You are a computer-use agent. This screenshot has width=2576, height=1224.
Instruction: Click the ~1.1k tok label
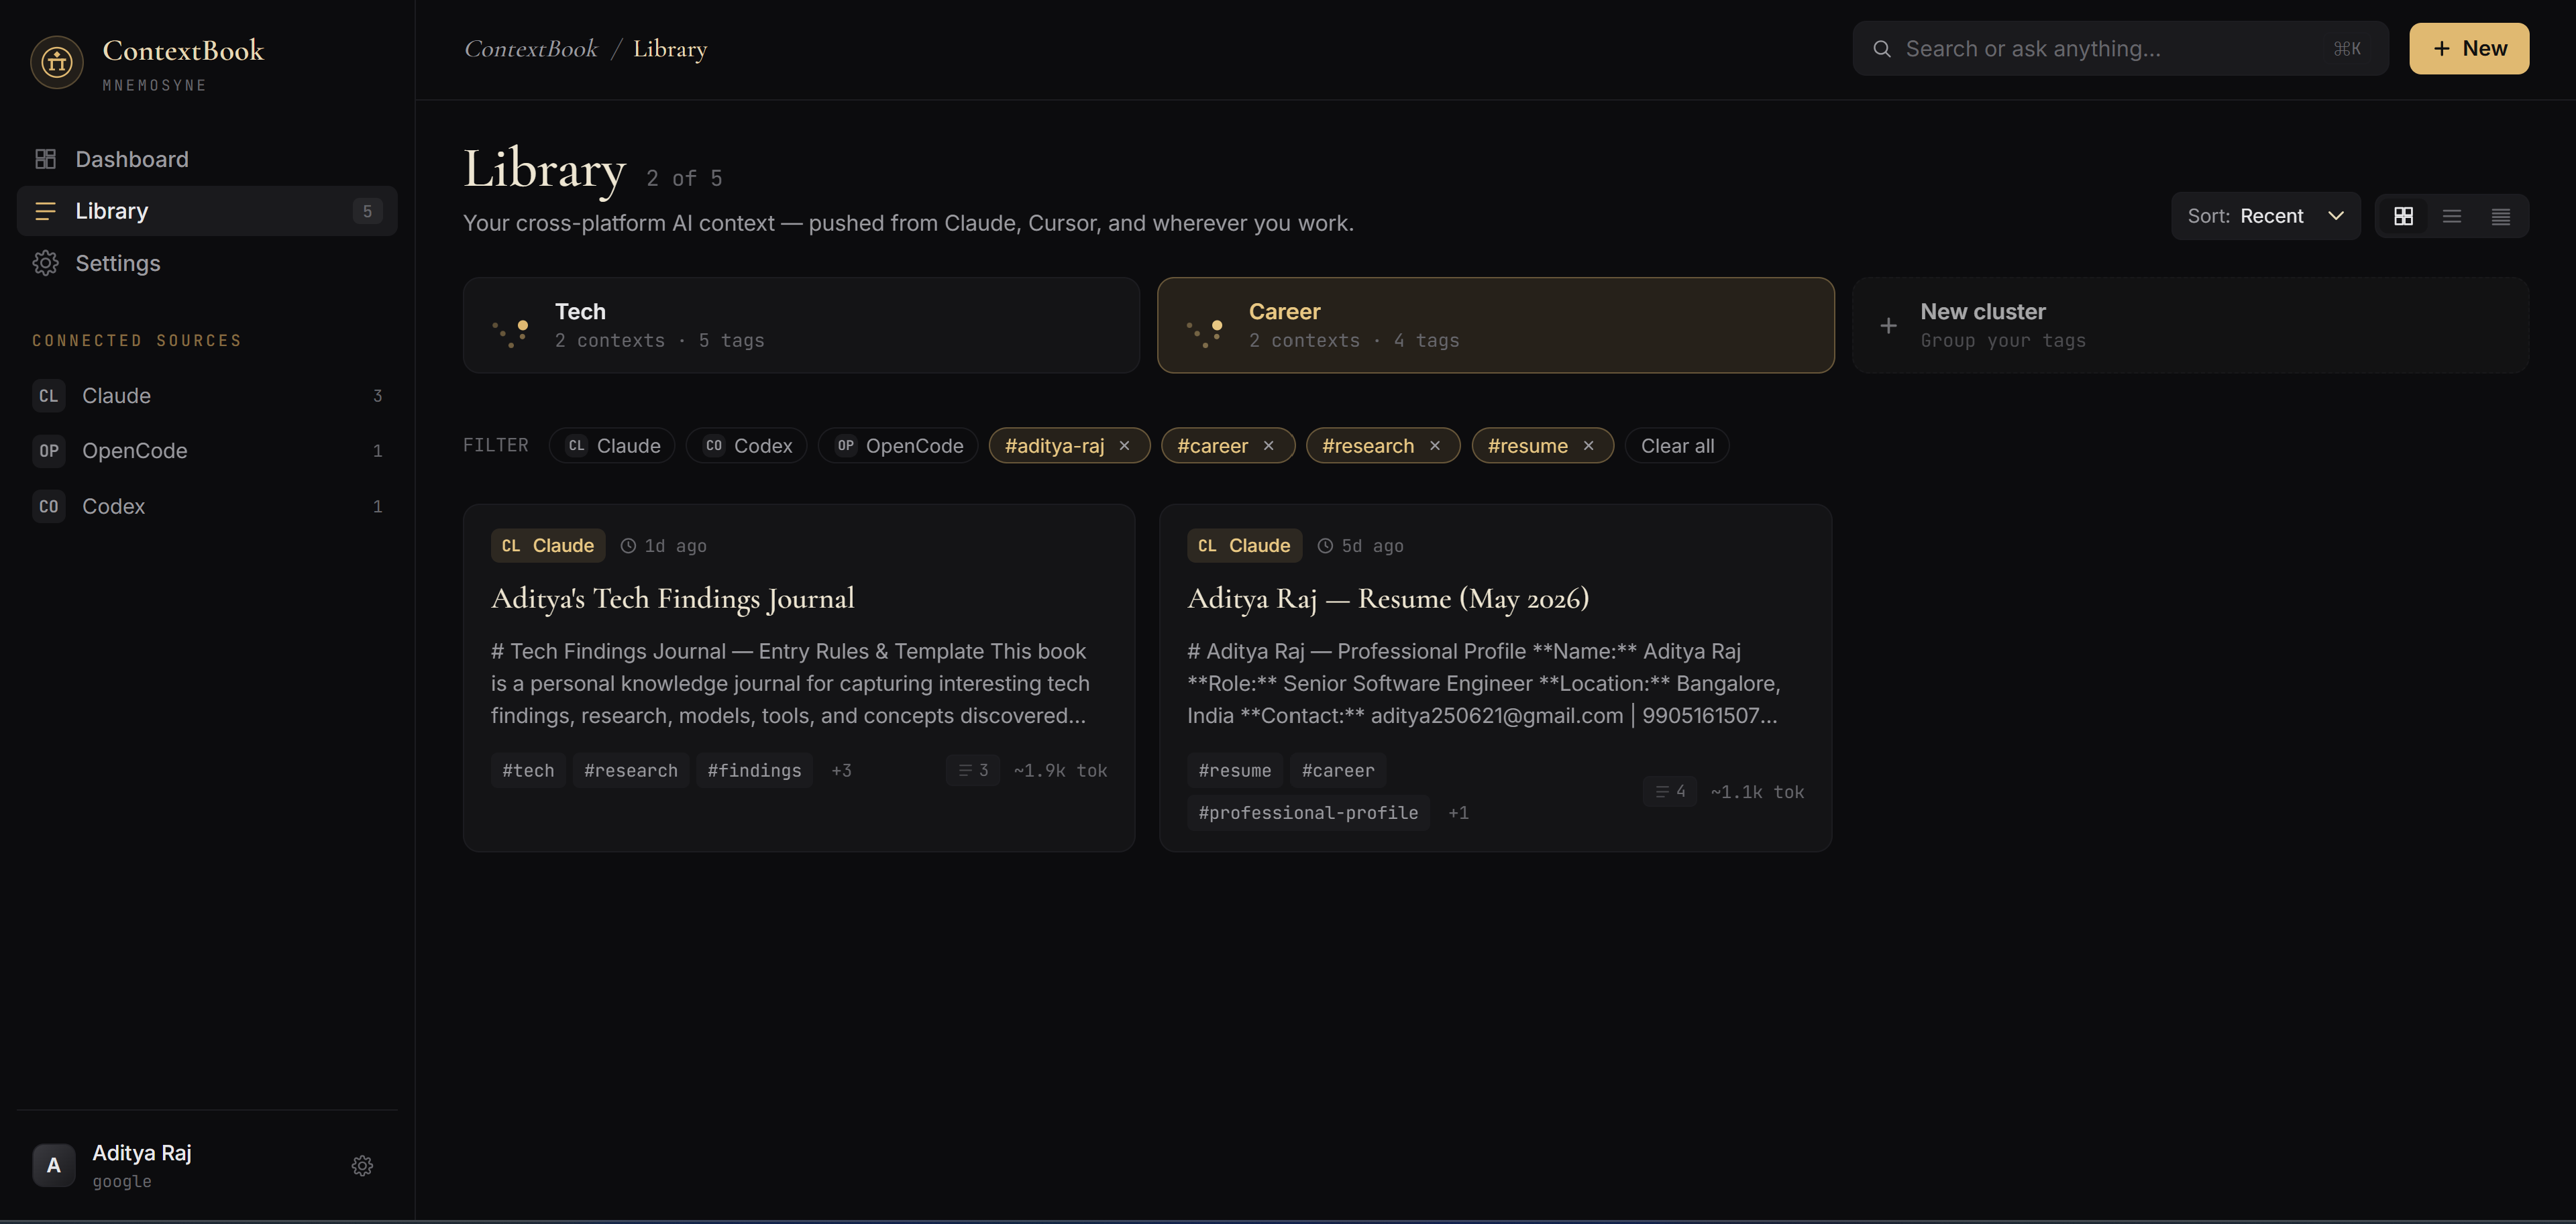[x=1757, y=792]
